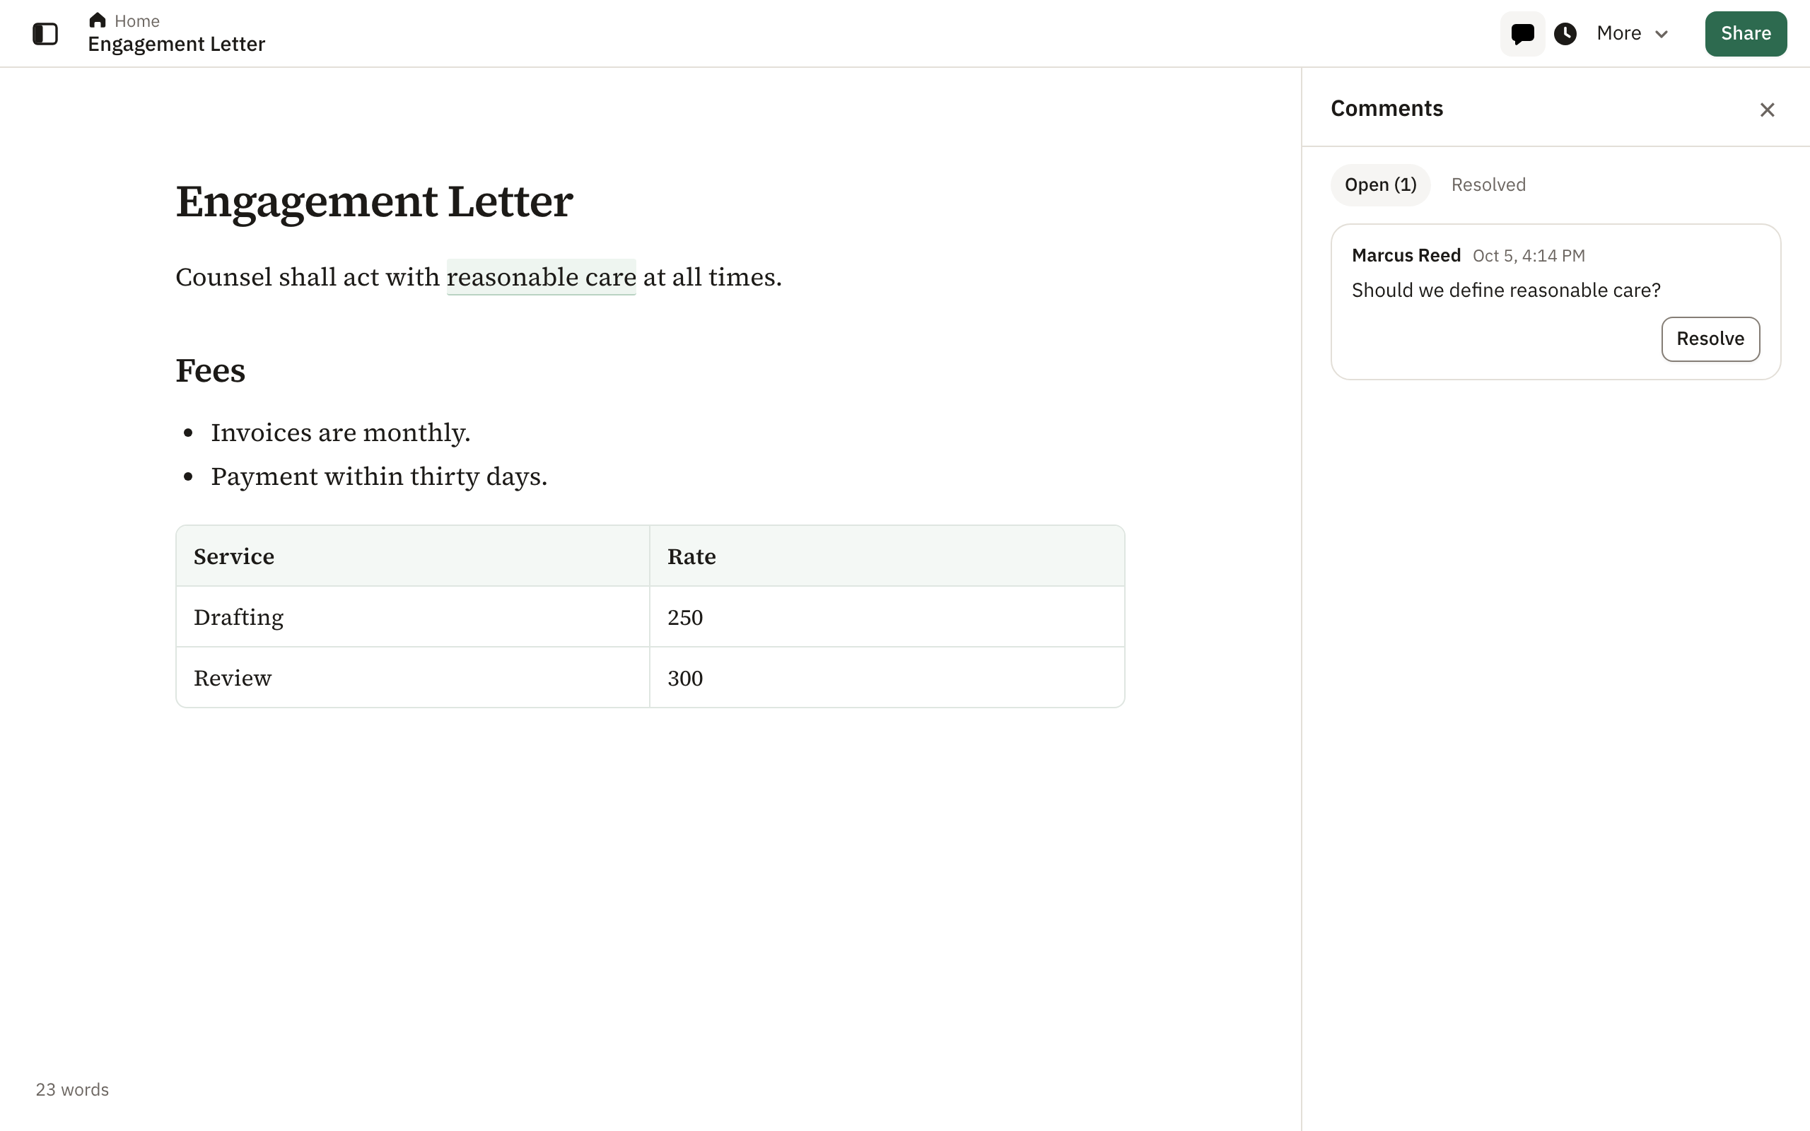Expand the More dropdown menu
Screen dimensions: 1810x1131
(x=1632, y=34)
